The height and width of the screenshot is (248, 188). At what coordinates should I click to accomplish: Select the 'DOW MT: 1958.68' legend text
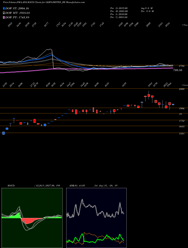point(18,13)
